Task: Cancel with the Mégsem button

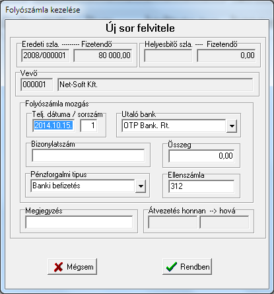Action: [72, 267]
